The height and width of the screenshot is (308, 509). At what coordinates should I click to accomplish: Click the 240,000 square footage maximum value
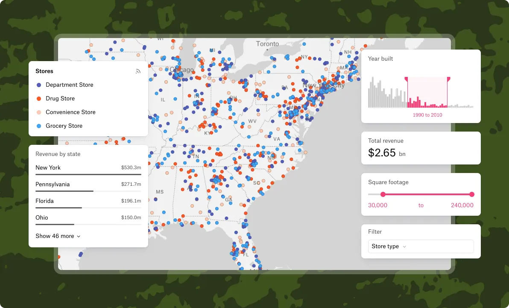coord(462,205)
